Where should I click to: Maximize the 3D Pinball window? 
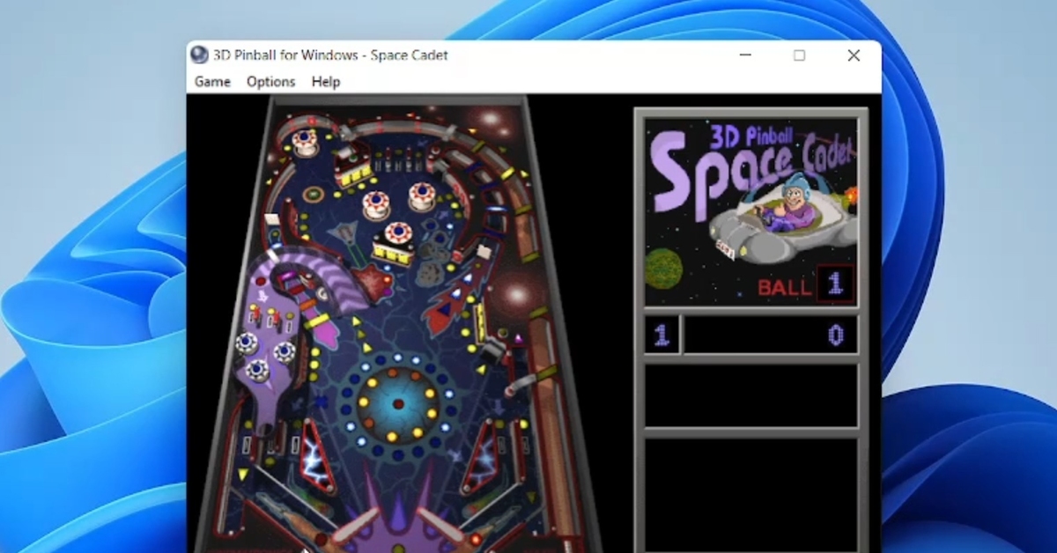[x=799, y=55]
